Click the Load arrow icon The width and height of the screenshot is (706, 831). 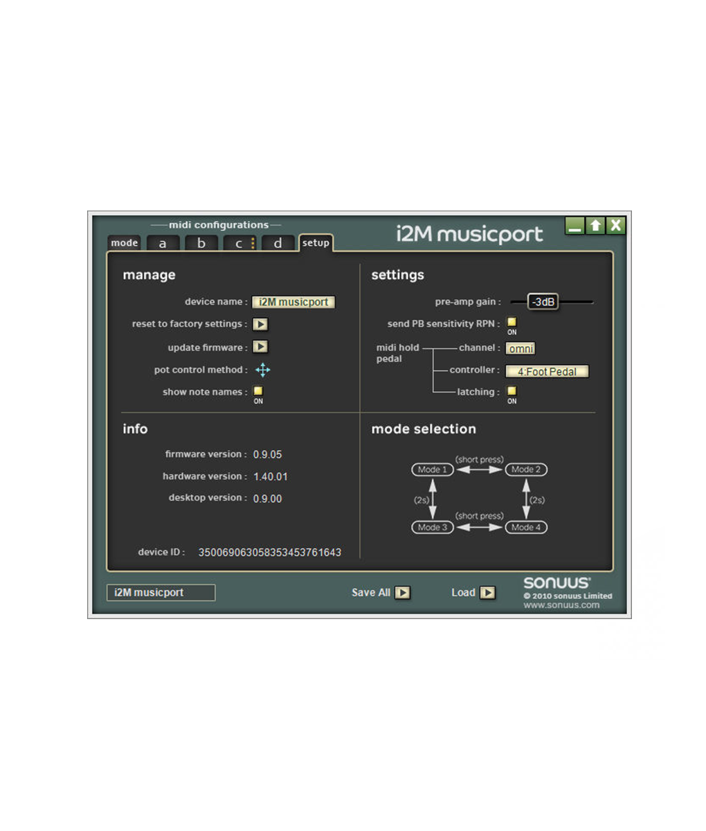click(x=488, y=593)
